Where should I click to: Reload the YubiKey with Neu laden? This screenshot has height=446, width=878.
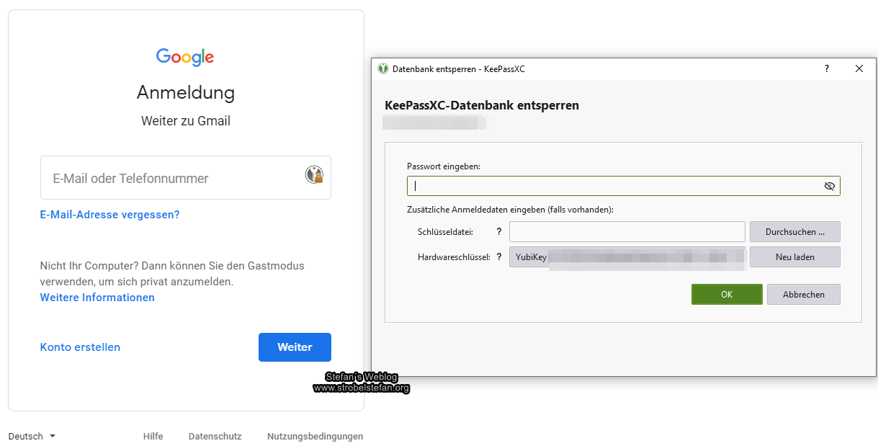794,257
